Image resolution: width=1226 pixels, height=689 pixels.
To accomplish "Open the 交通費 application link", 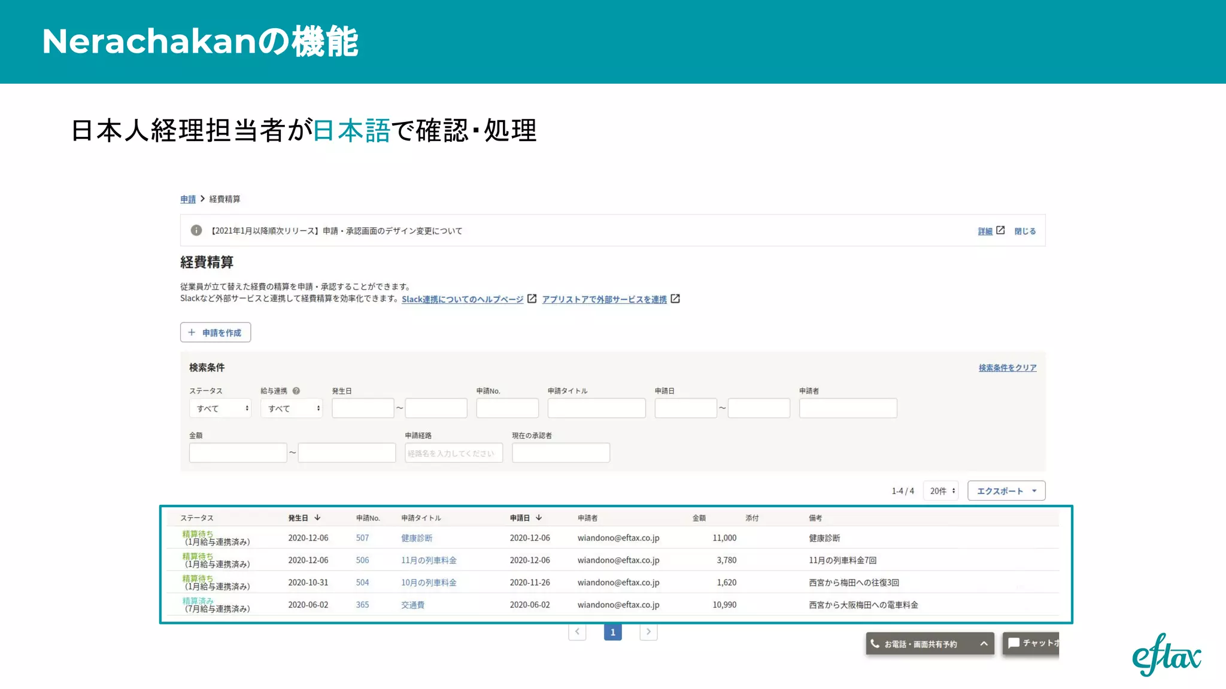I will (412, 605).
